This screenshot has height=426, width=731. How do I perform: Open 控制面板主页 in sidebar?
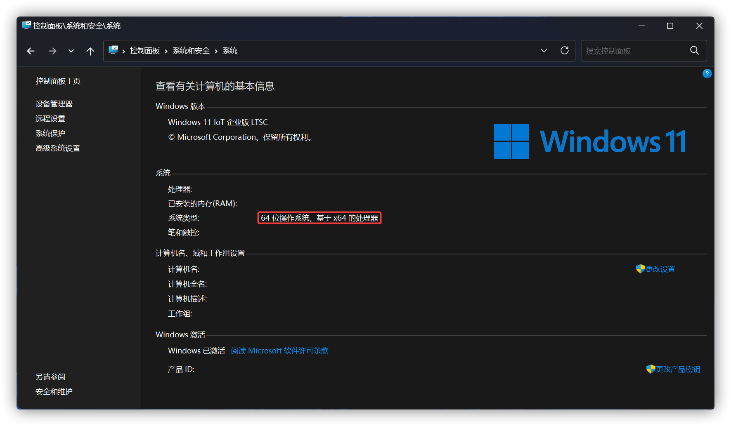(x=58, y=81)
